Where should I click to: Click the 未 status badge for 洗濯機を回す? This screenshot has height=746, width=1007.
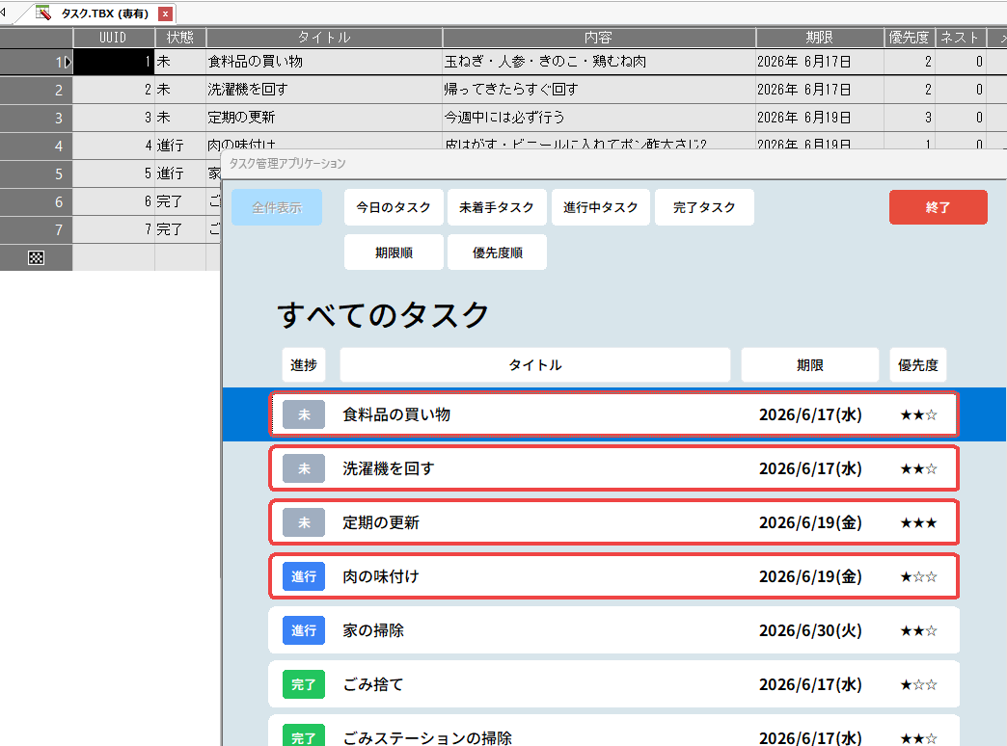(x=304, y=468)
